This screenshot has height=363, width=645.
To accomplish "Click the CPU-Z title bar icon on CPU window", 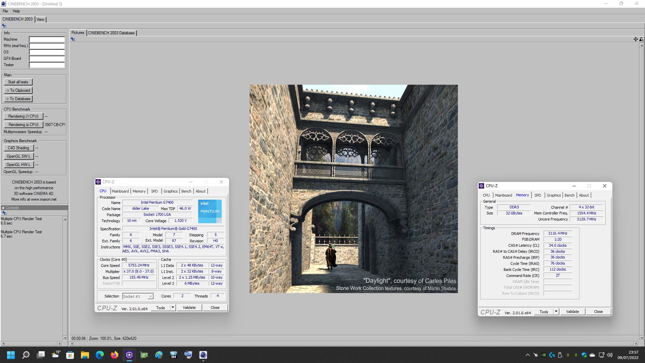I will tap(98, 182).
